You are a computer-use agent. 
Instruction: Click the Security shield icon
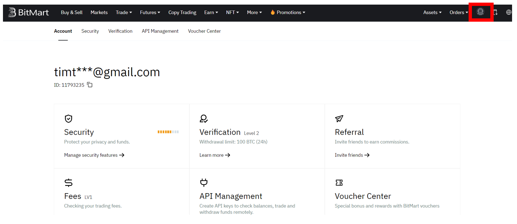tap(68, 119)
